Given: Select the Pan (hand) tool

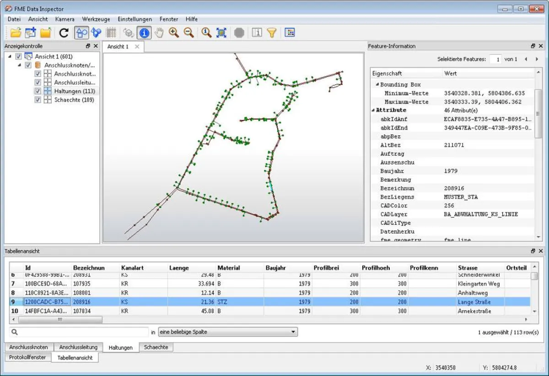Looking at the screenshot, I should pos(159,32).
